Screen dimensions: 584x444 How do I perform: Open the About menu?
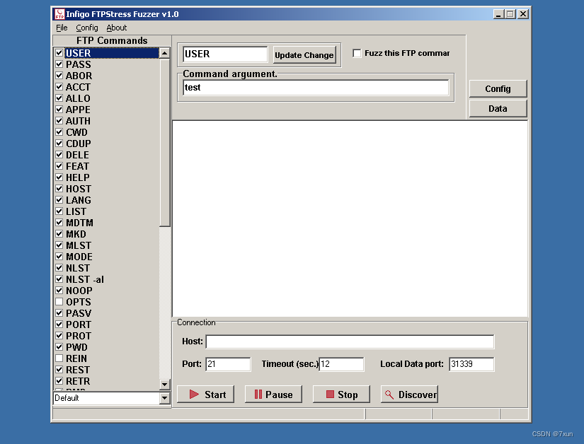116,28
